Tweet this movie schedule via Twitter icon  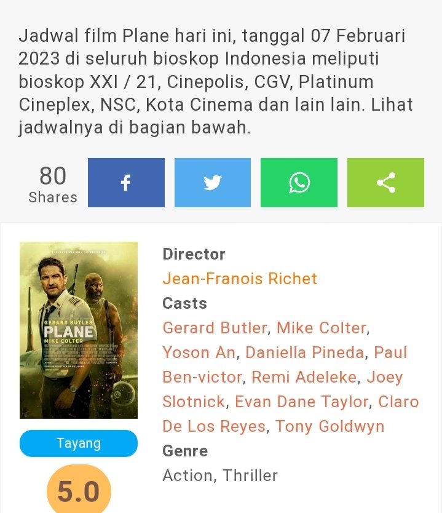tap(213, 183)
